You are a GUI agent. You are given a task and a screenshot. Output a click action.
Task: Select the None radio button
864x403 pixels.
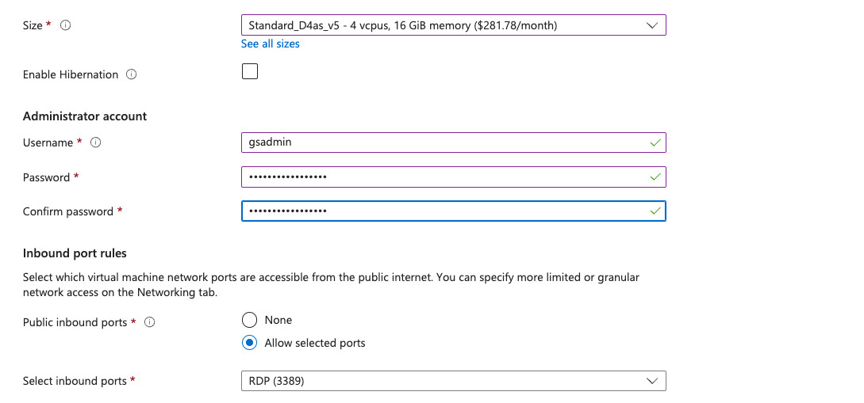coord(250,320)
